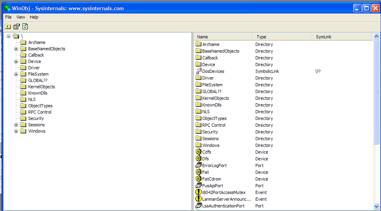Click the Cdfs device gear icon
Image resolution: width=381 pixels, height=211 pixels.
click(199, 152)
